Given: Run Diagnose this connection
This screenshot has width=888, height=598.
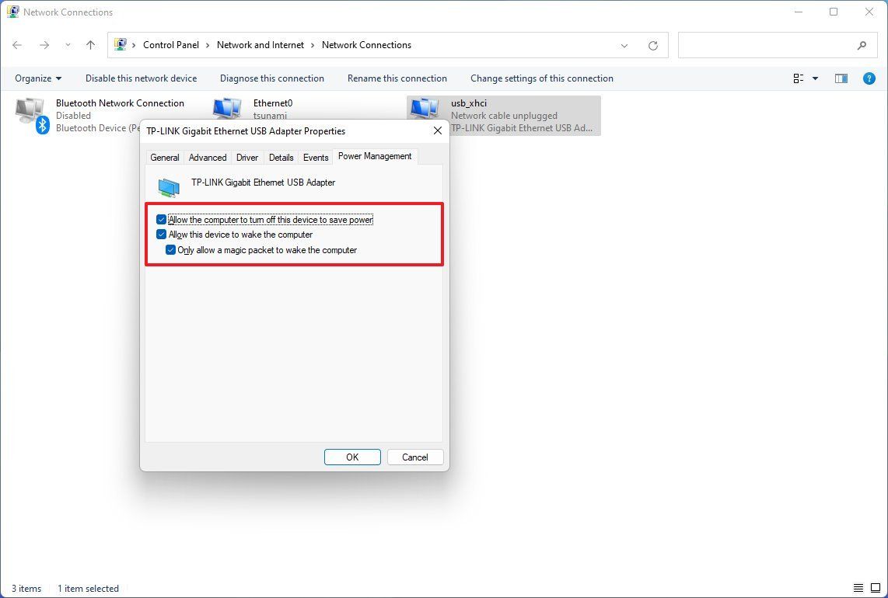Looking at the screenshot, I should point(271,78).
